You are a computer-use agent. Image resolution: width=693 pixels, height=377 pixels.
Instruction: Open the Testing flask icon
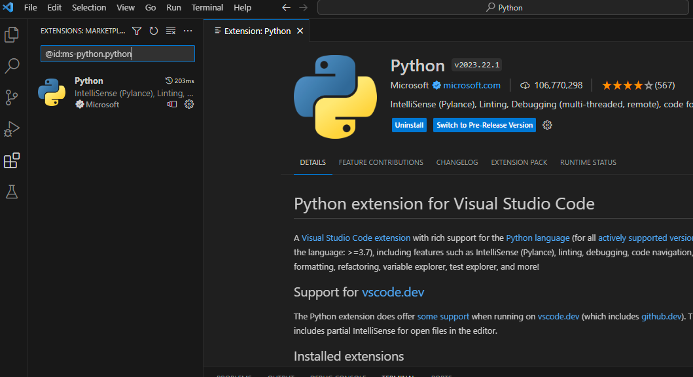click(12, 192)
